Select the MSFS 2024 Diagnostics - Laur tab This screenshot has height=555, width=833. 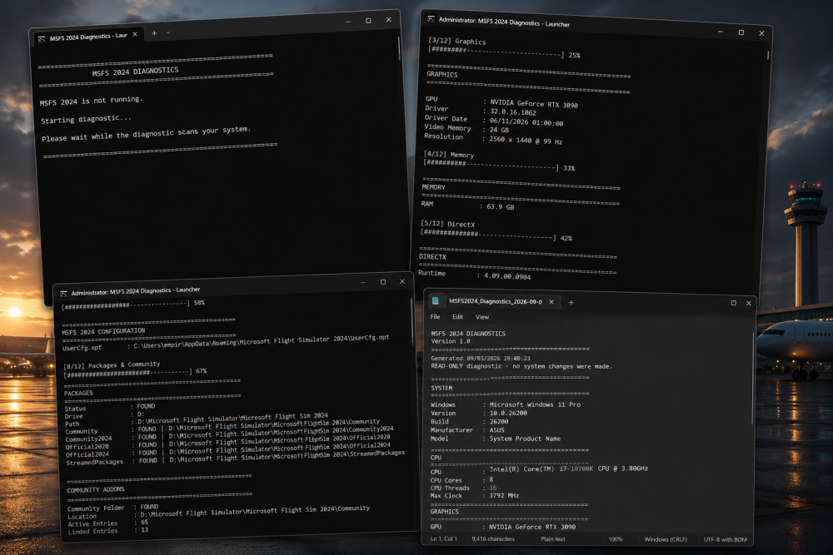87,37
